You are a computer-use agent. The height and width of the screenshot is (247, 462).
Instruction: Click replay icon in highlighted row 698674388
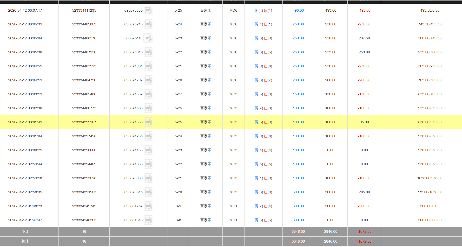pyautogui.click(x=148, y=122)
